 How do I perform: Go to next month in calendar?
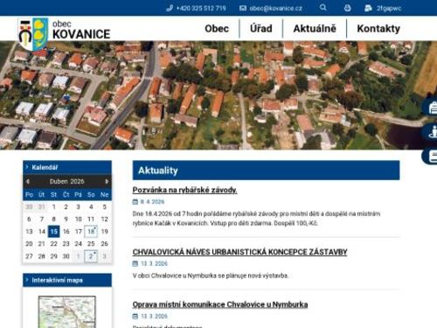(x=107, y=181)
